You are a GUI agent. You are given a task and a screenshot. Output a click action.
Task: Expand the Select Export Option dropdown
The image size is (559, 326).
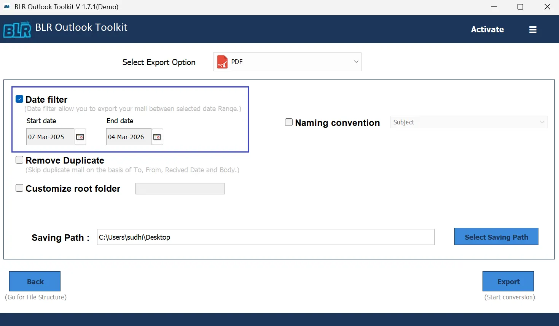[x=356, y=62]
